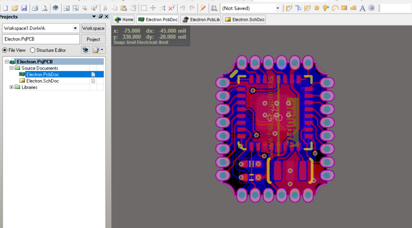Collapse the Electron.PrjPCB project node
412x228 pixels.
pyautogui.click(x=7, y=62)
